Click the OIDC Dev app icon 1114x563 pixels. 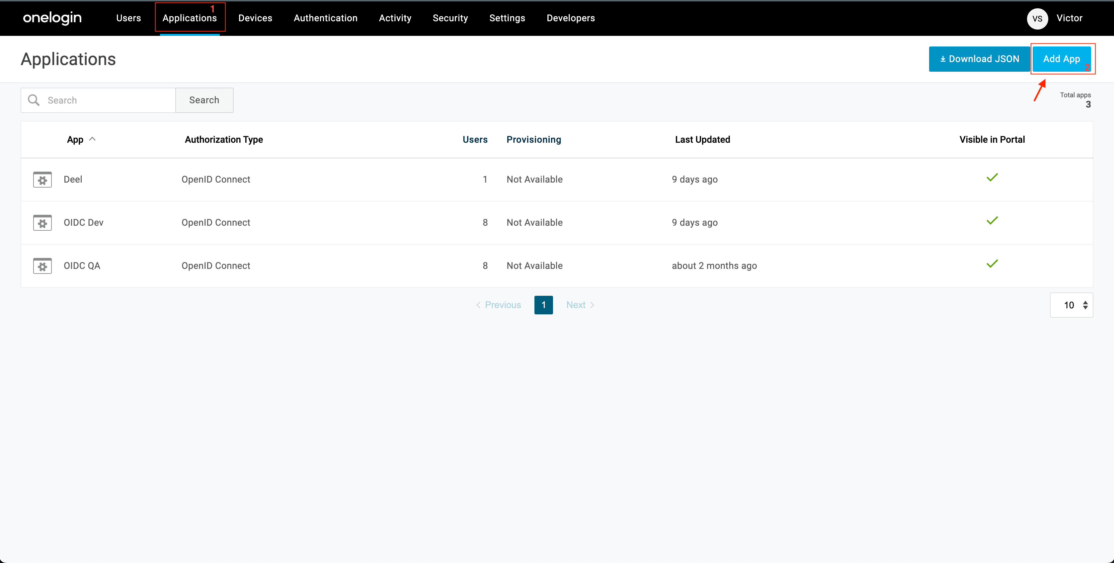pos(42,223)
